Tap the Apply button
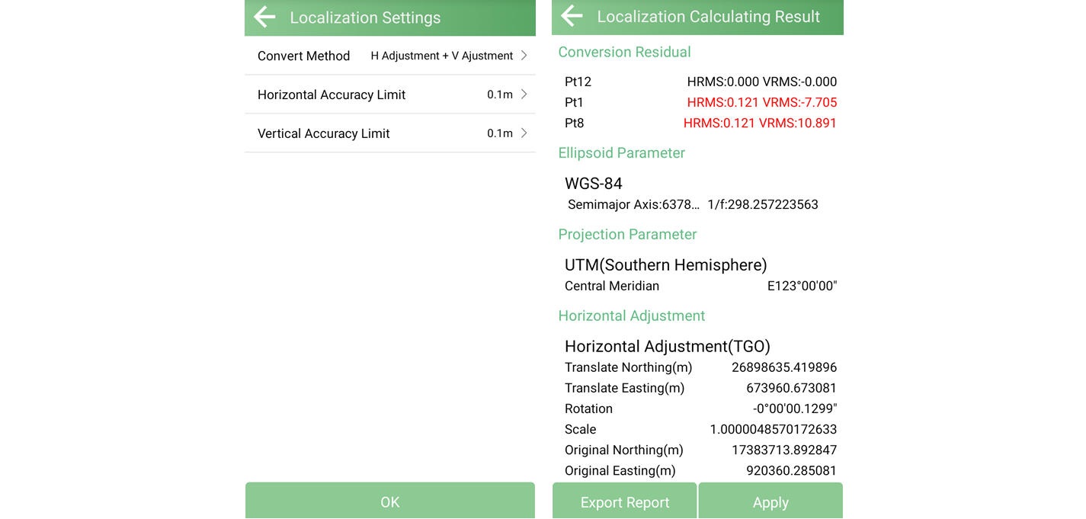 click(x=770, y=501)
